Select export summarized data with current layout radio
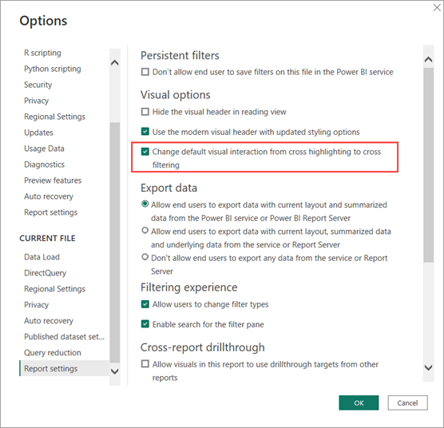This screenshot has height=428, width=444. coord(145,204)
